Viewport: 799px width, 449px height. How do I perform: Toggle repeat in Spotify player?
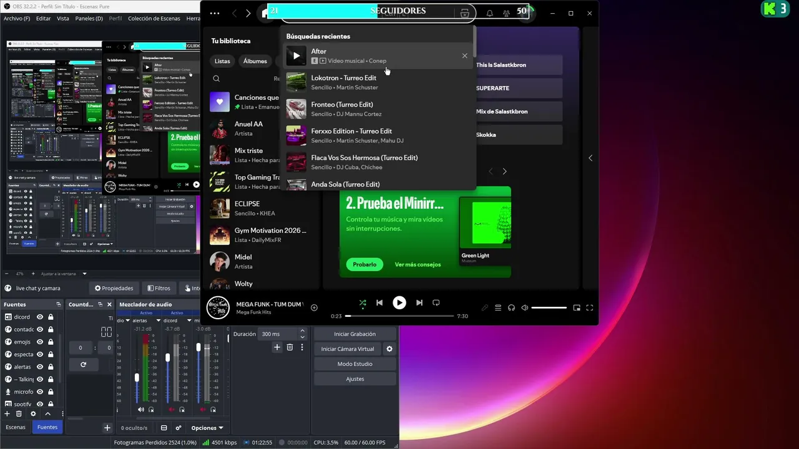(x=436, y=303)
